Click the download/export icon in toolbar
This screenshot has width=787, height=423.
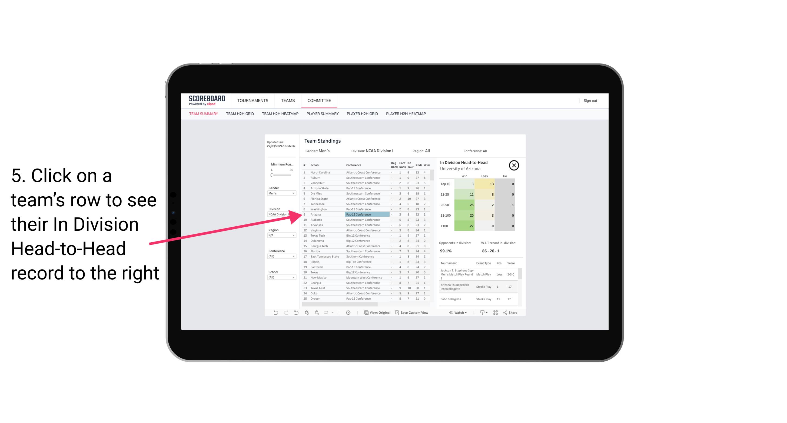tap(480, 313)
